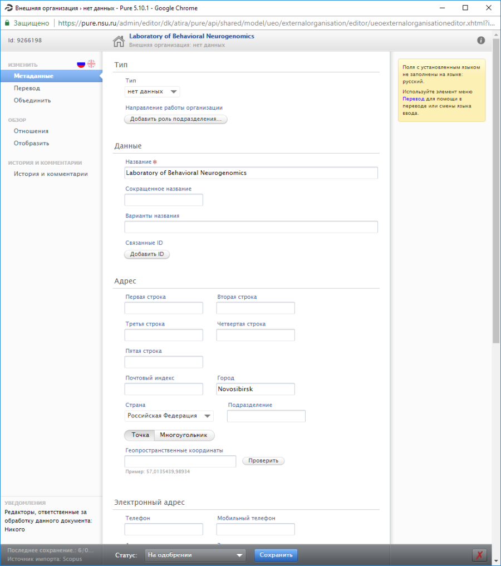Open the Статус dropdown

tap(194, 555)
